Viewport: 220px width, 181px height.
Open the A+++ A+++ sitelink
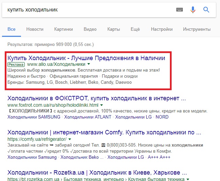pyautogui.click(x=159, y=157)
